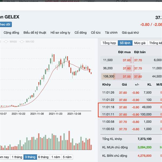
Task: Select the 11:01:18 trade with 49,000 volume
Action: pyautogui.click(x=131, y=107)
